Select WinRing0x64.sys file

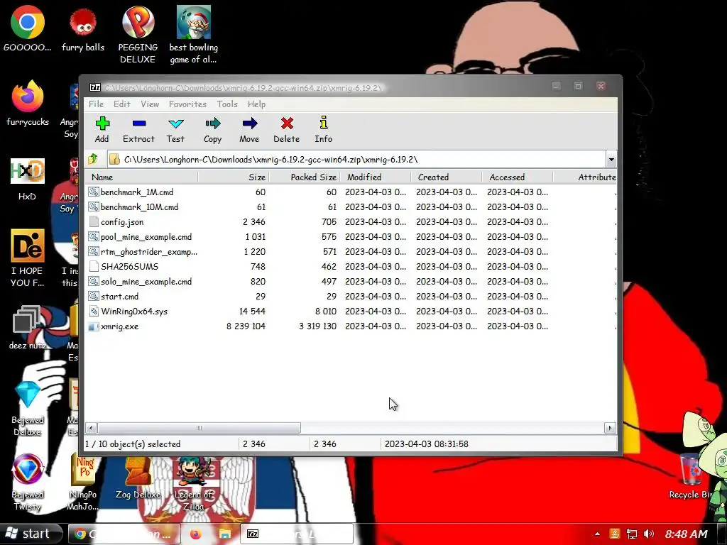click(128, 311)
